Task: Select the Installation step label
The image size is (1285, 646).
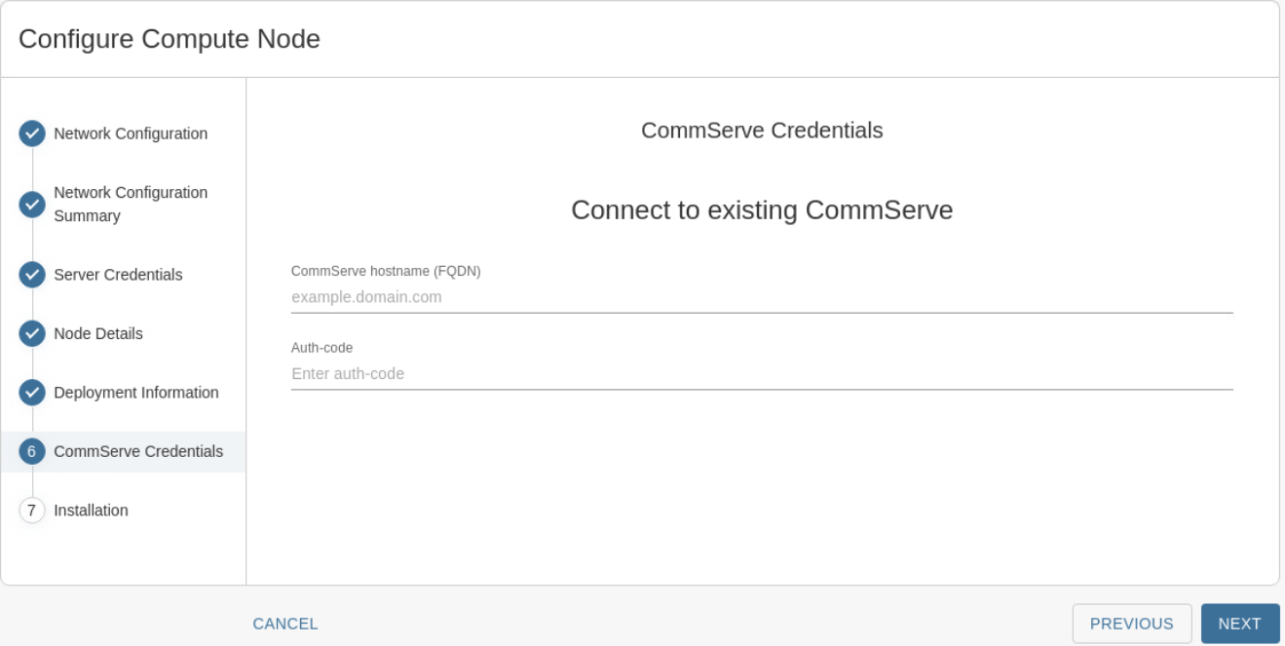Action: coord(91,511)
